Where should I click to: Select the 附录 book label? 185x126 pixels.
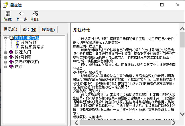(x=19, y=66)
